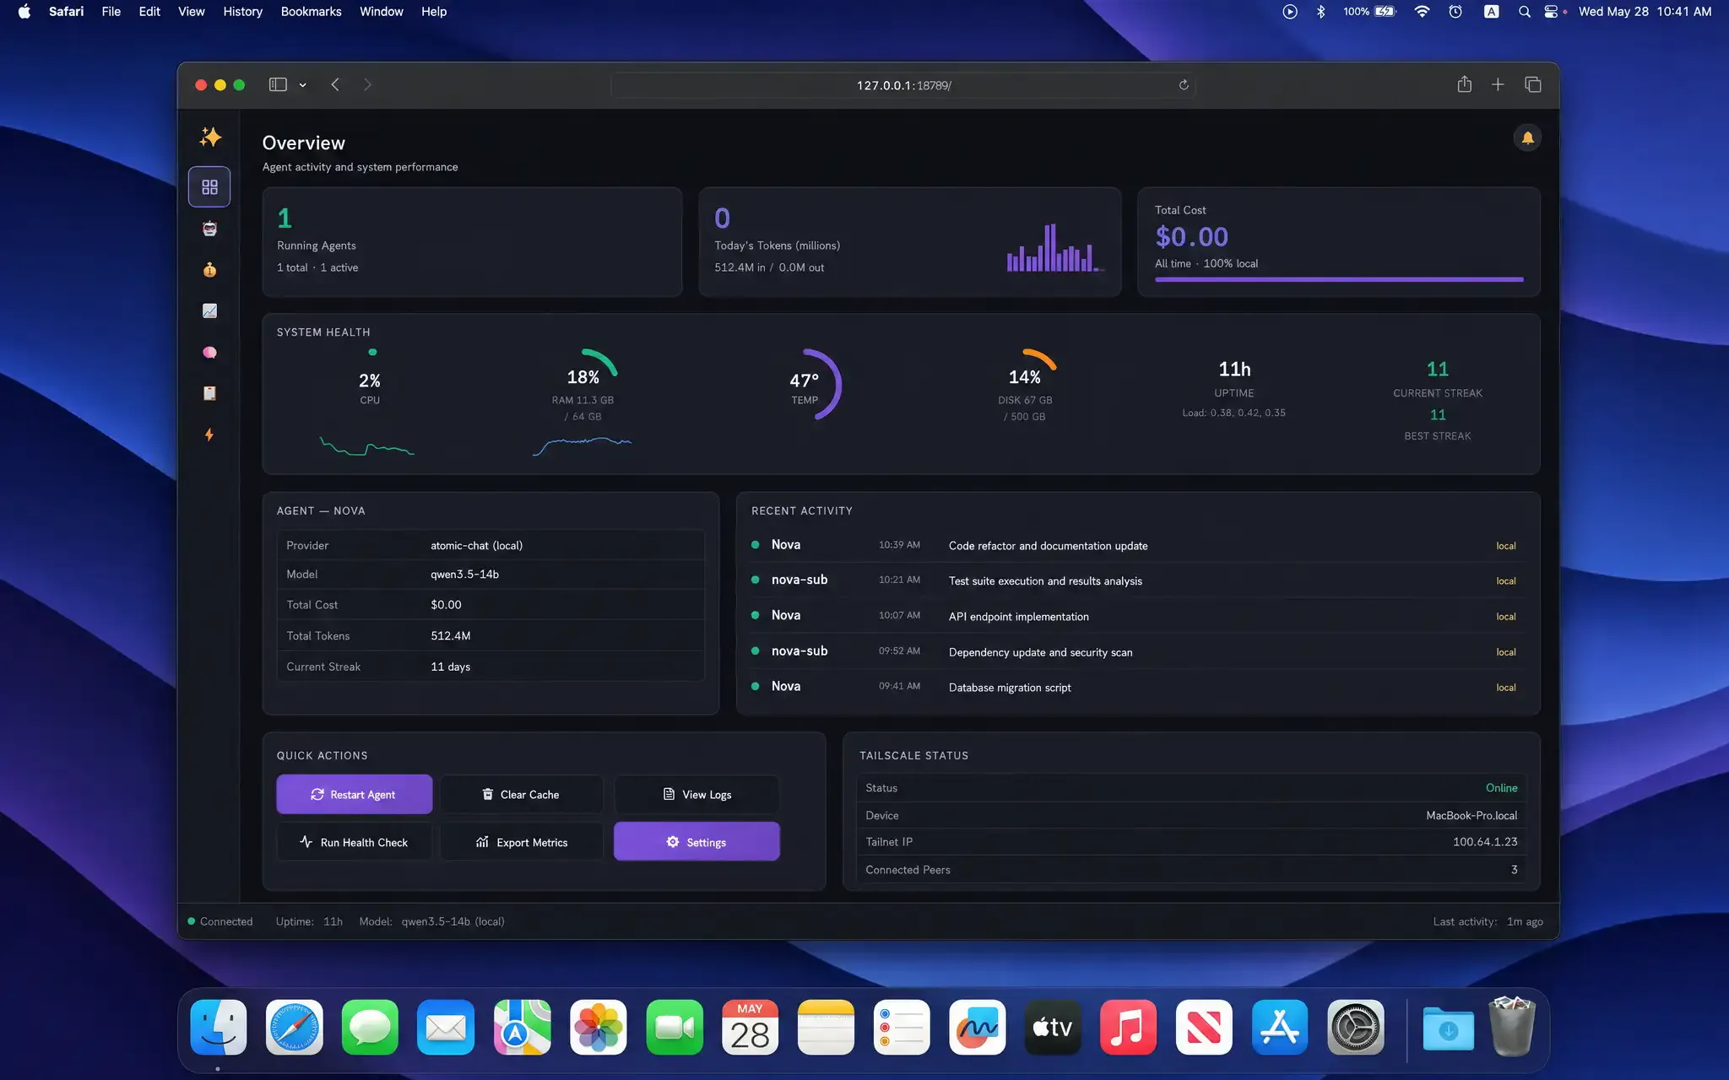Expand the sidebar dropdown chevron in toolbar
1729x1080 pixels.
pos(302,84)
